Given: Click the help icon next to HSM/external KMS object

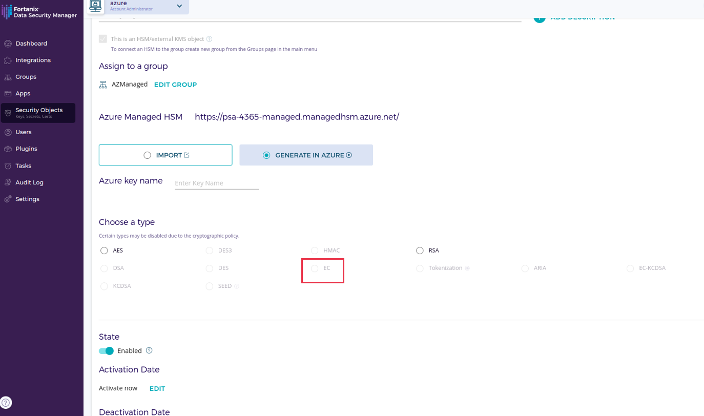Looking at the screenshot, I should [x=209, y=39].
